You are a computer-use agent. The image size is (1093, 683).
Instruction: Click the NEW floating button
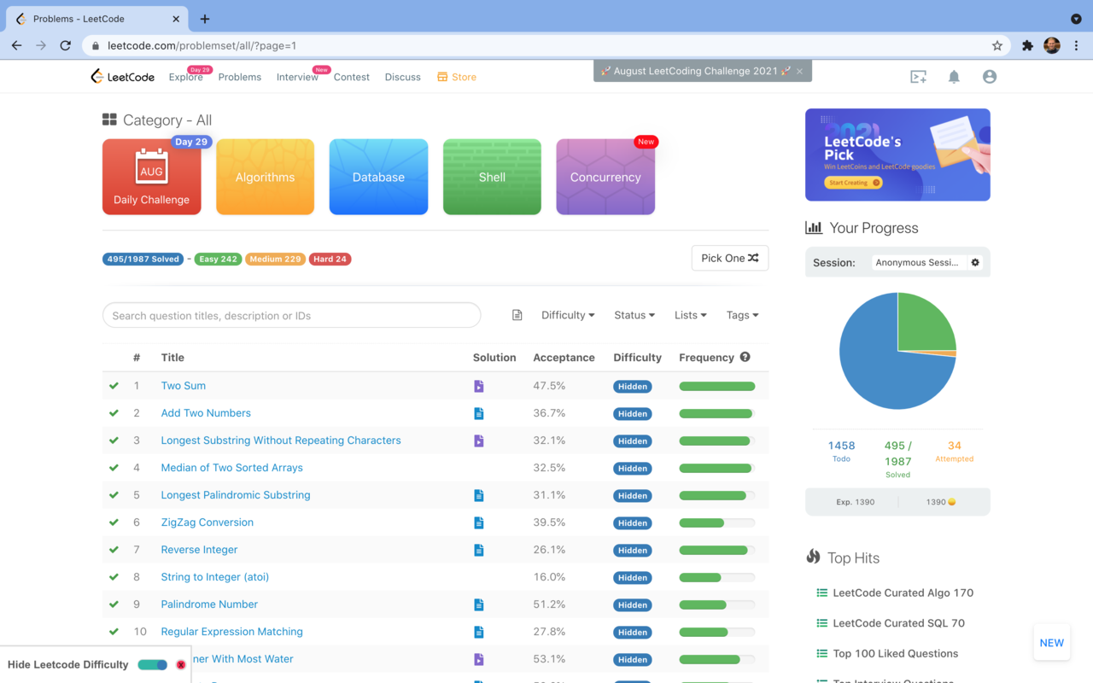1052,643
